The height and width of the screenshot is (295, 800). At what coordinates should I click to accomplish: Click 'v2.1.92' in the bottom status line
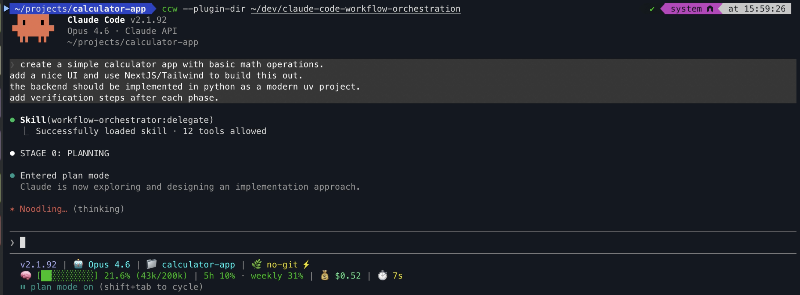[39, 265]
